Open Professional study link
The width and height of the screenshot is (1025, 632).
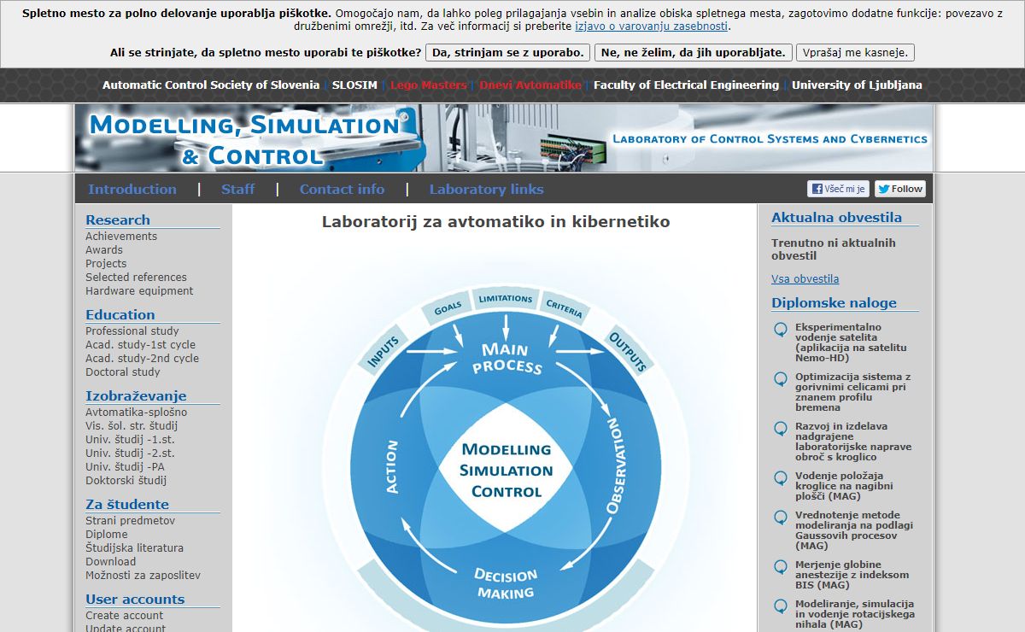pos(132,331)
